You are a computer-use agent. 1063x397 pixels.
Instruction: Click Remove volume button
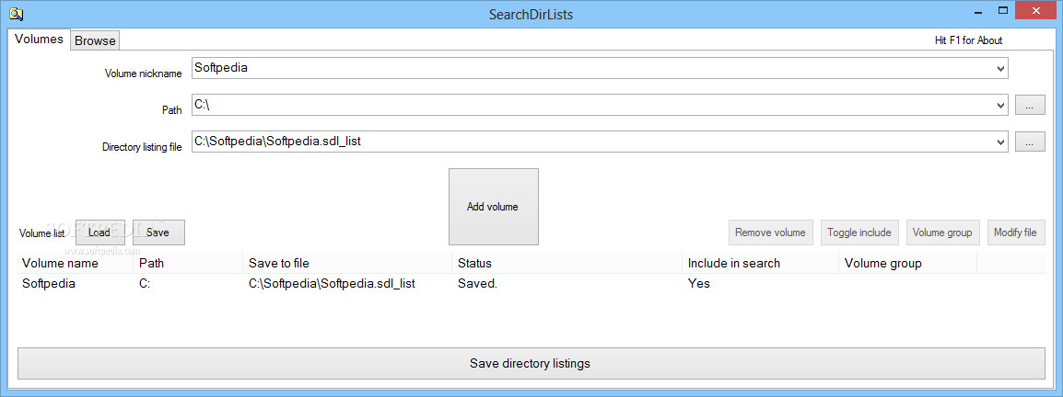[x=771, y=233]
